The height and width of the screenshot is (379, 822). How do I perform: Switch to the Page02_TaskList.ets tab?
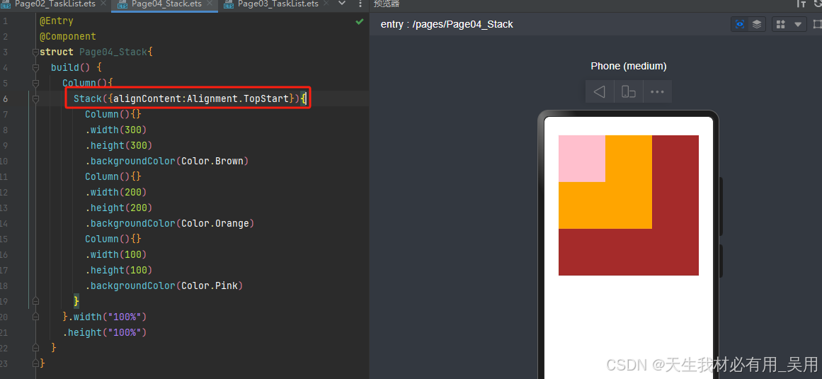[x=55, y=4]
